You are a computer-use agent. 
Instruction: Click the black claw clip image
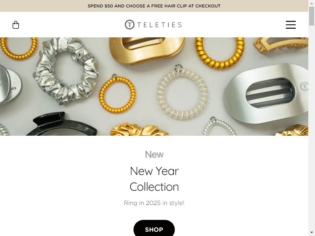point(61,124)
